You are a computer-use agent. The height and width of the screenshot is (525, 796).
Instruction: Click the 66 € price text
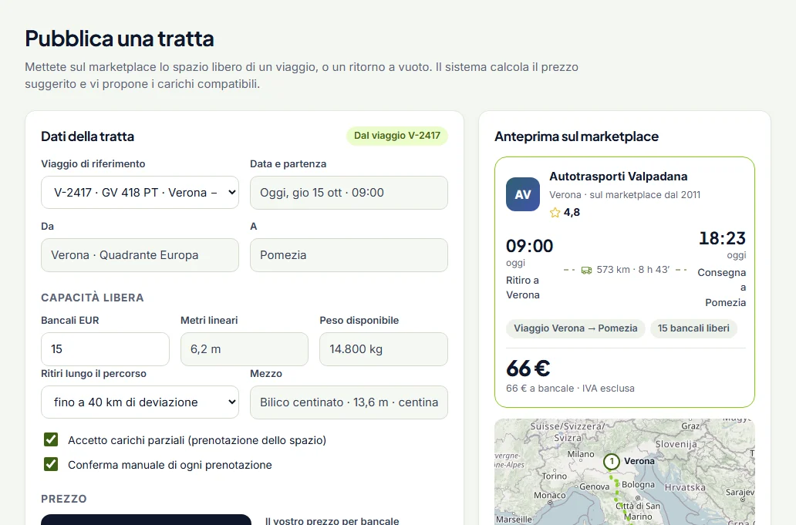pyautogui.click(x=528, y=369)
